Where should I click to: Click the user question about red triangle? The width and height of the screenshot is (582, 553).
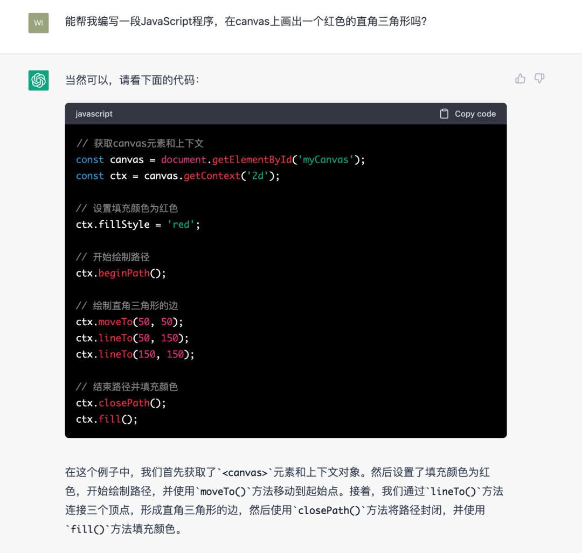(x=246, y=22)
